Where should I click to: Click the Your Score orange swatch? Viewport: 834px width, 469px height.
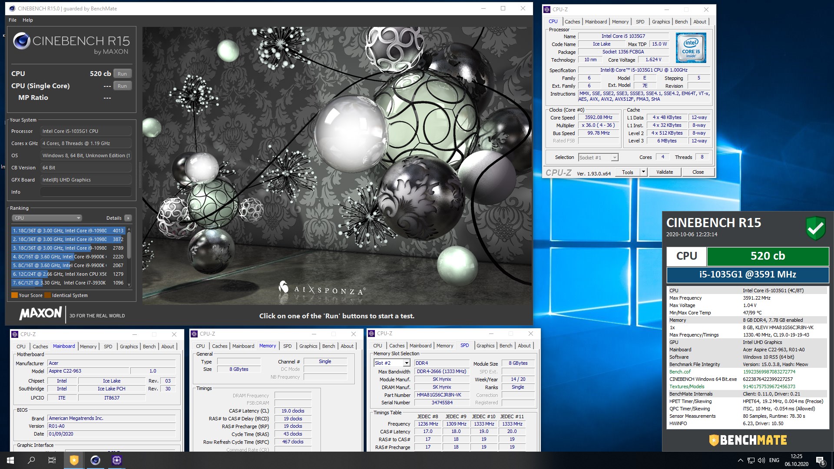(14, 295)
